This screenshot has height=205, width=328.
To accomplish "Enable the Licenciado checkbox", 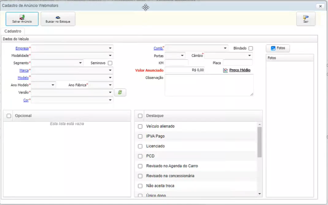I will (x=140, y=146).
